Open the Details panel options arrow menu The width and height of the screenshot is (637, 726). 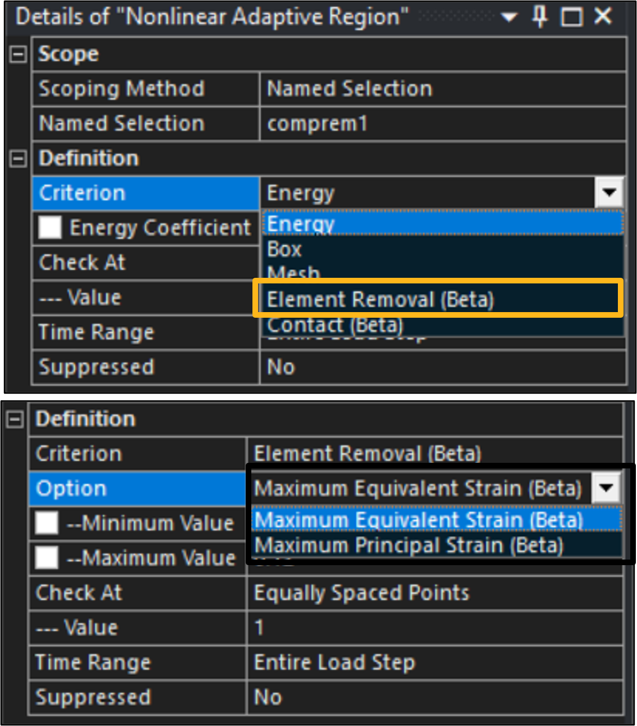tap(509, 17)
